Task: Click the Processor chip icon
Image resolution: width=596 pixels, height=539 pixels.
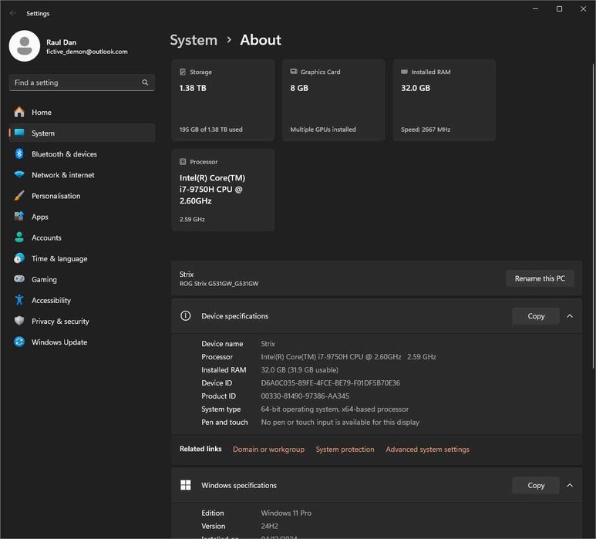Action: [x=183, y=162]
